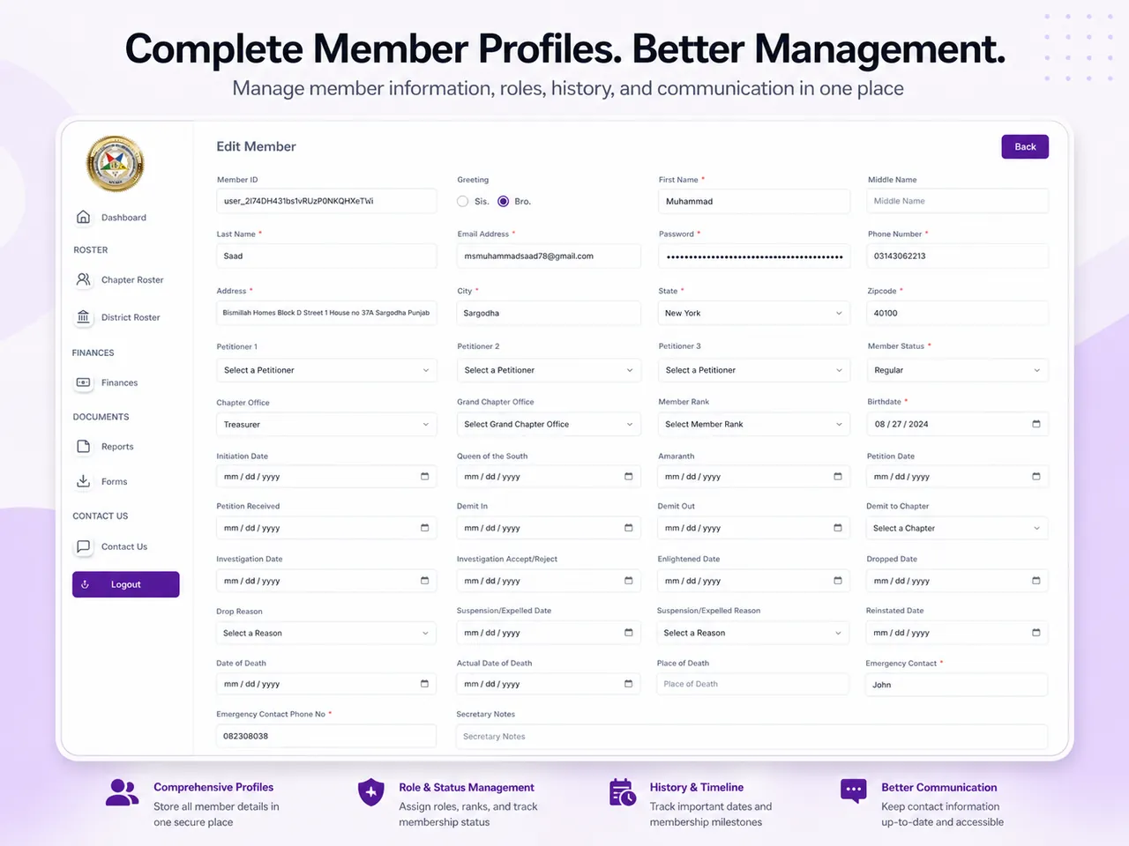Viewport: 1129px width, 846px height.
Task: Open the Drop Reason dropdown
Action: 326,633
